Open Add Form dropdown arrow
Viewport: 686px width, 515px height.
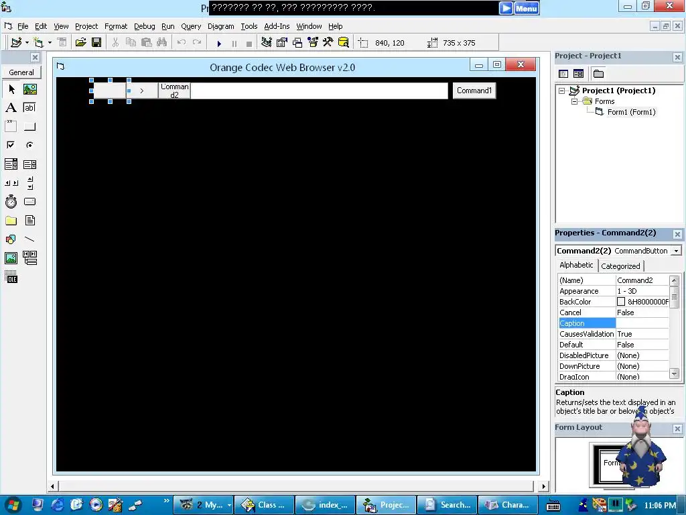click(x=50, y=42)
